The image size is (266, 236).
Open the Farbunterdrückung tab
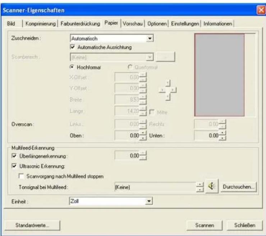(x=80, y=24)
